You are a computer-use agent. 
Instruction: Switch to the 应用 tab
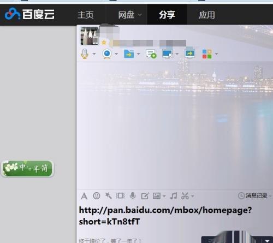coord(207,15)
